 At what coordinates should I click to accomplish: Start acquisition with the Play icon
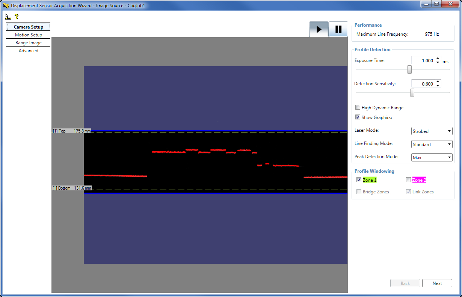319,29
